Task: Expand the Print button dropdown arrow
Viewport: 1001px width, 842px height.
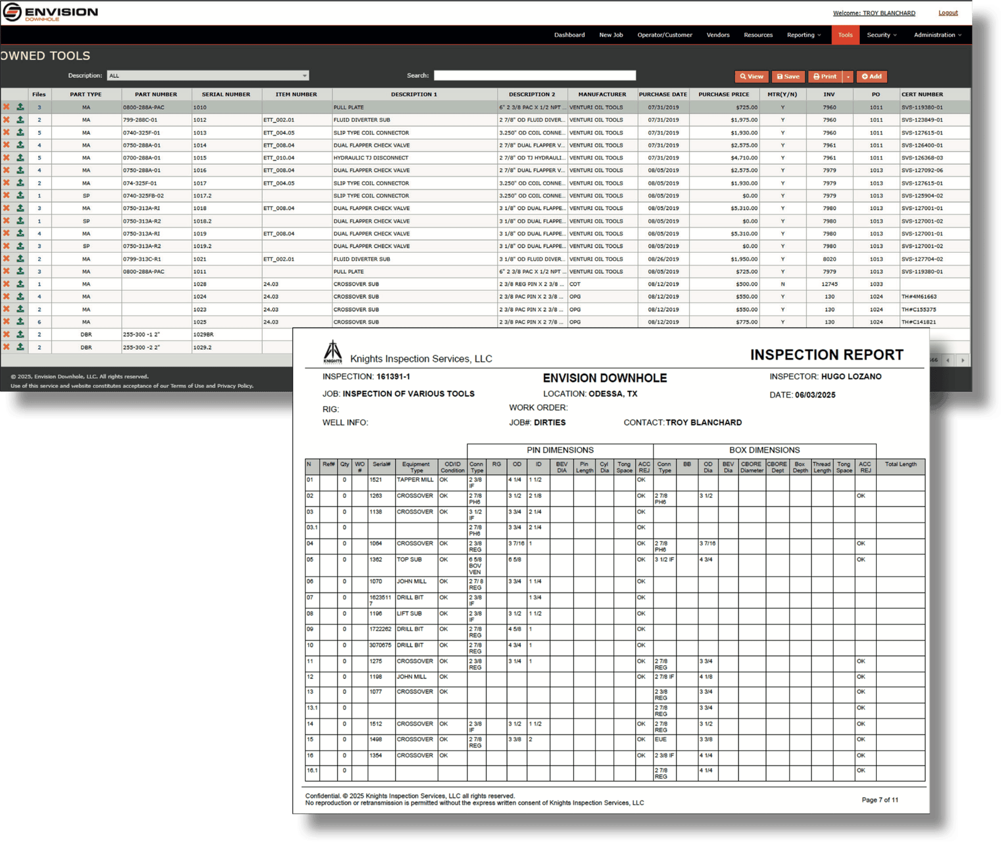Action: click(848, 77)
